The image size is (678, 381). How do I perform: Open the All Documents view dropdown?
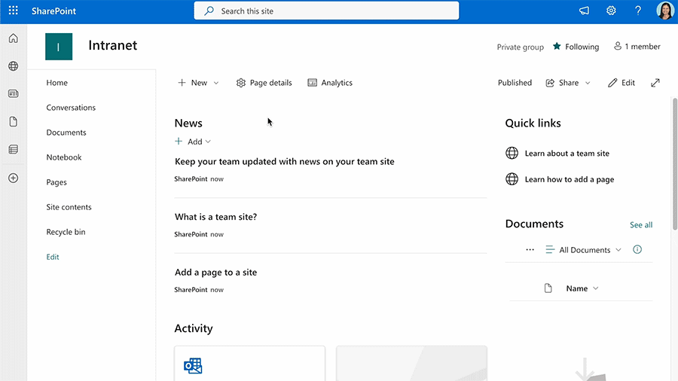583,250
